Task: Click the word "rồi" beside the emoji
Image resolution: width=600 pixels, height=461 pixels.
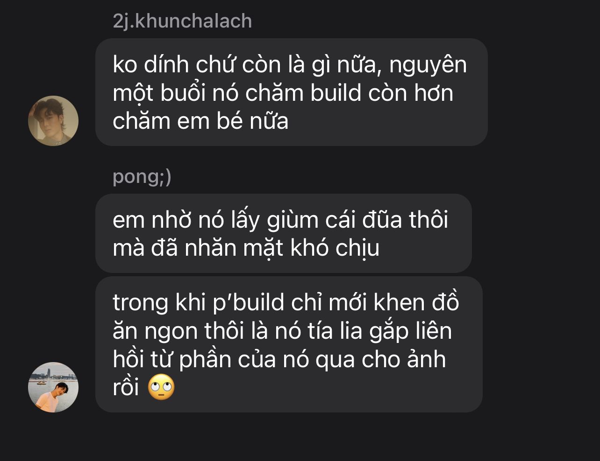Action: coord(126,388)
